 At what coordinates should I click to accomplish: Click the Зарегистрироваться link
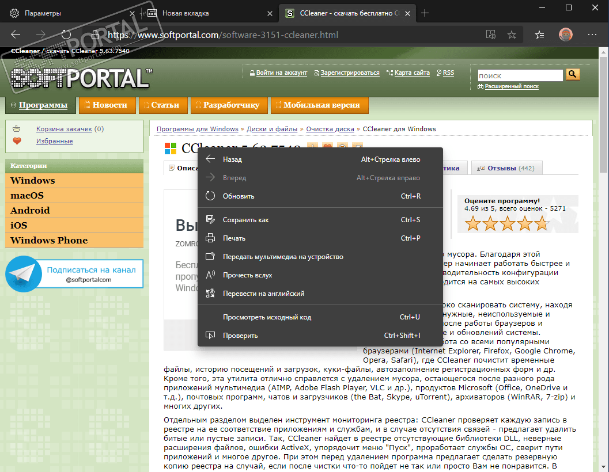350,73
